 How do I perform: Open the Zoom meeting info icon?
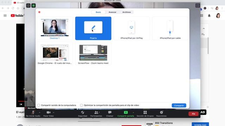point(28,6)
